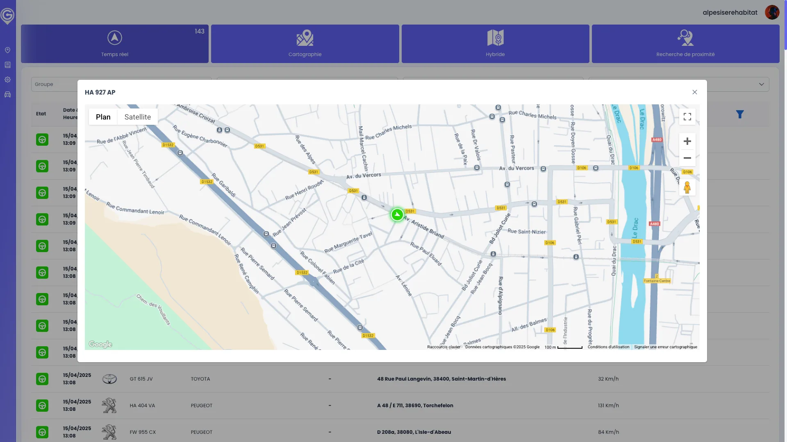
Task: Click Conditions d'utilisation link
Action: [x=608, y=347]
